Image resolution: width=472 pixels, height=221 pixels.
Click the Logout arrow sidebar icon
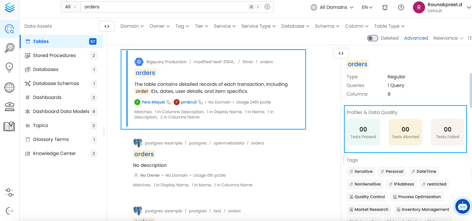click(x=10, y=211)
